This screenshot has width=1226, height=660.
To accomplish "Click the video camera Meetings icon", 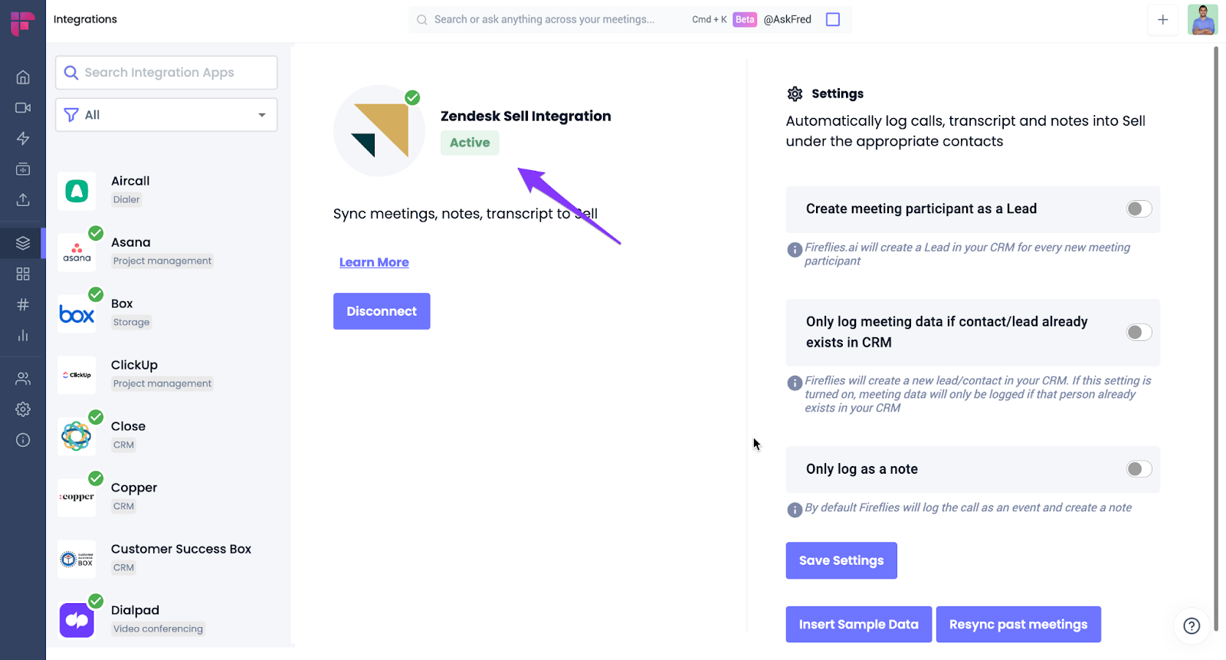I will click(23, 108).
